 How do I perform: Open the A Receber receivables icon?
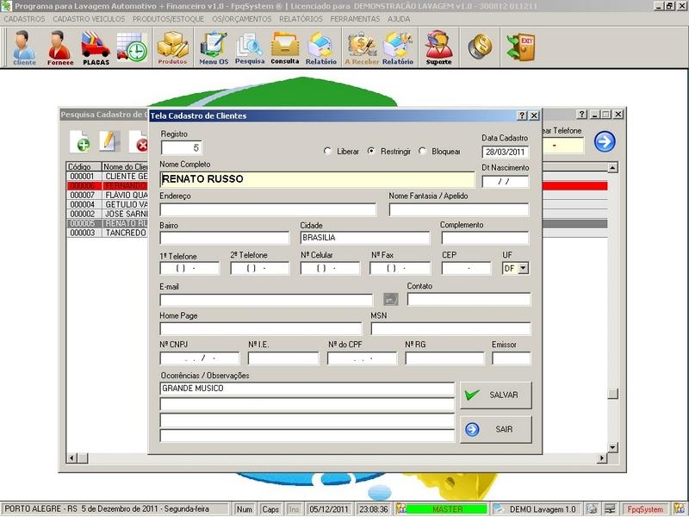(x=362, y=47)
